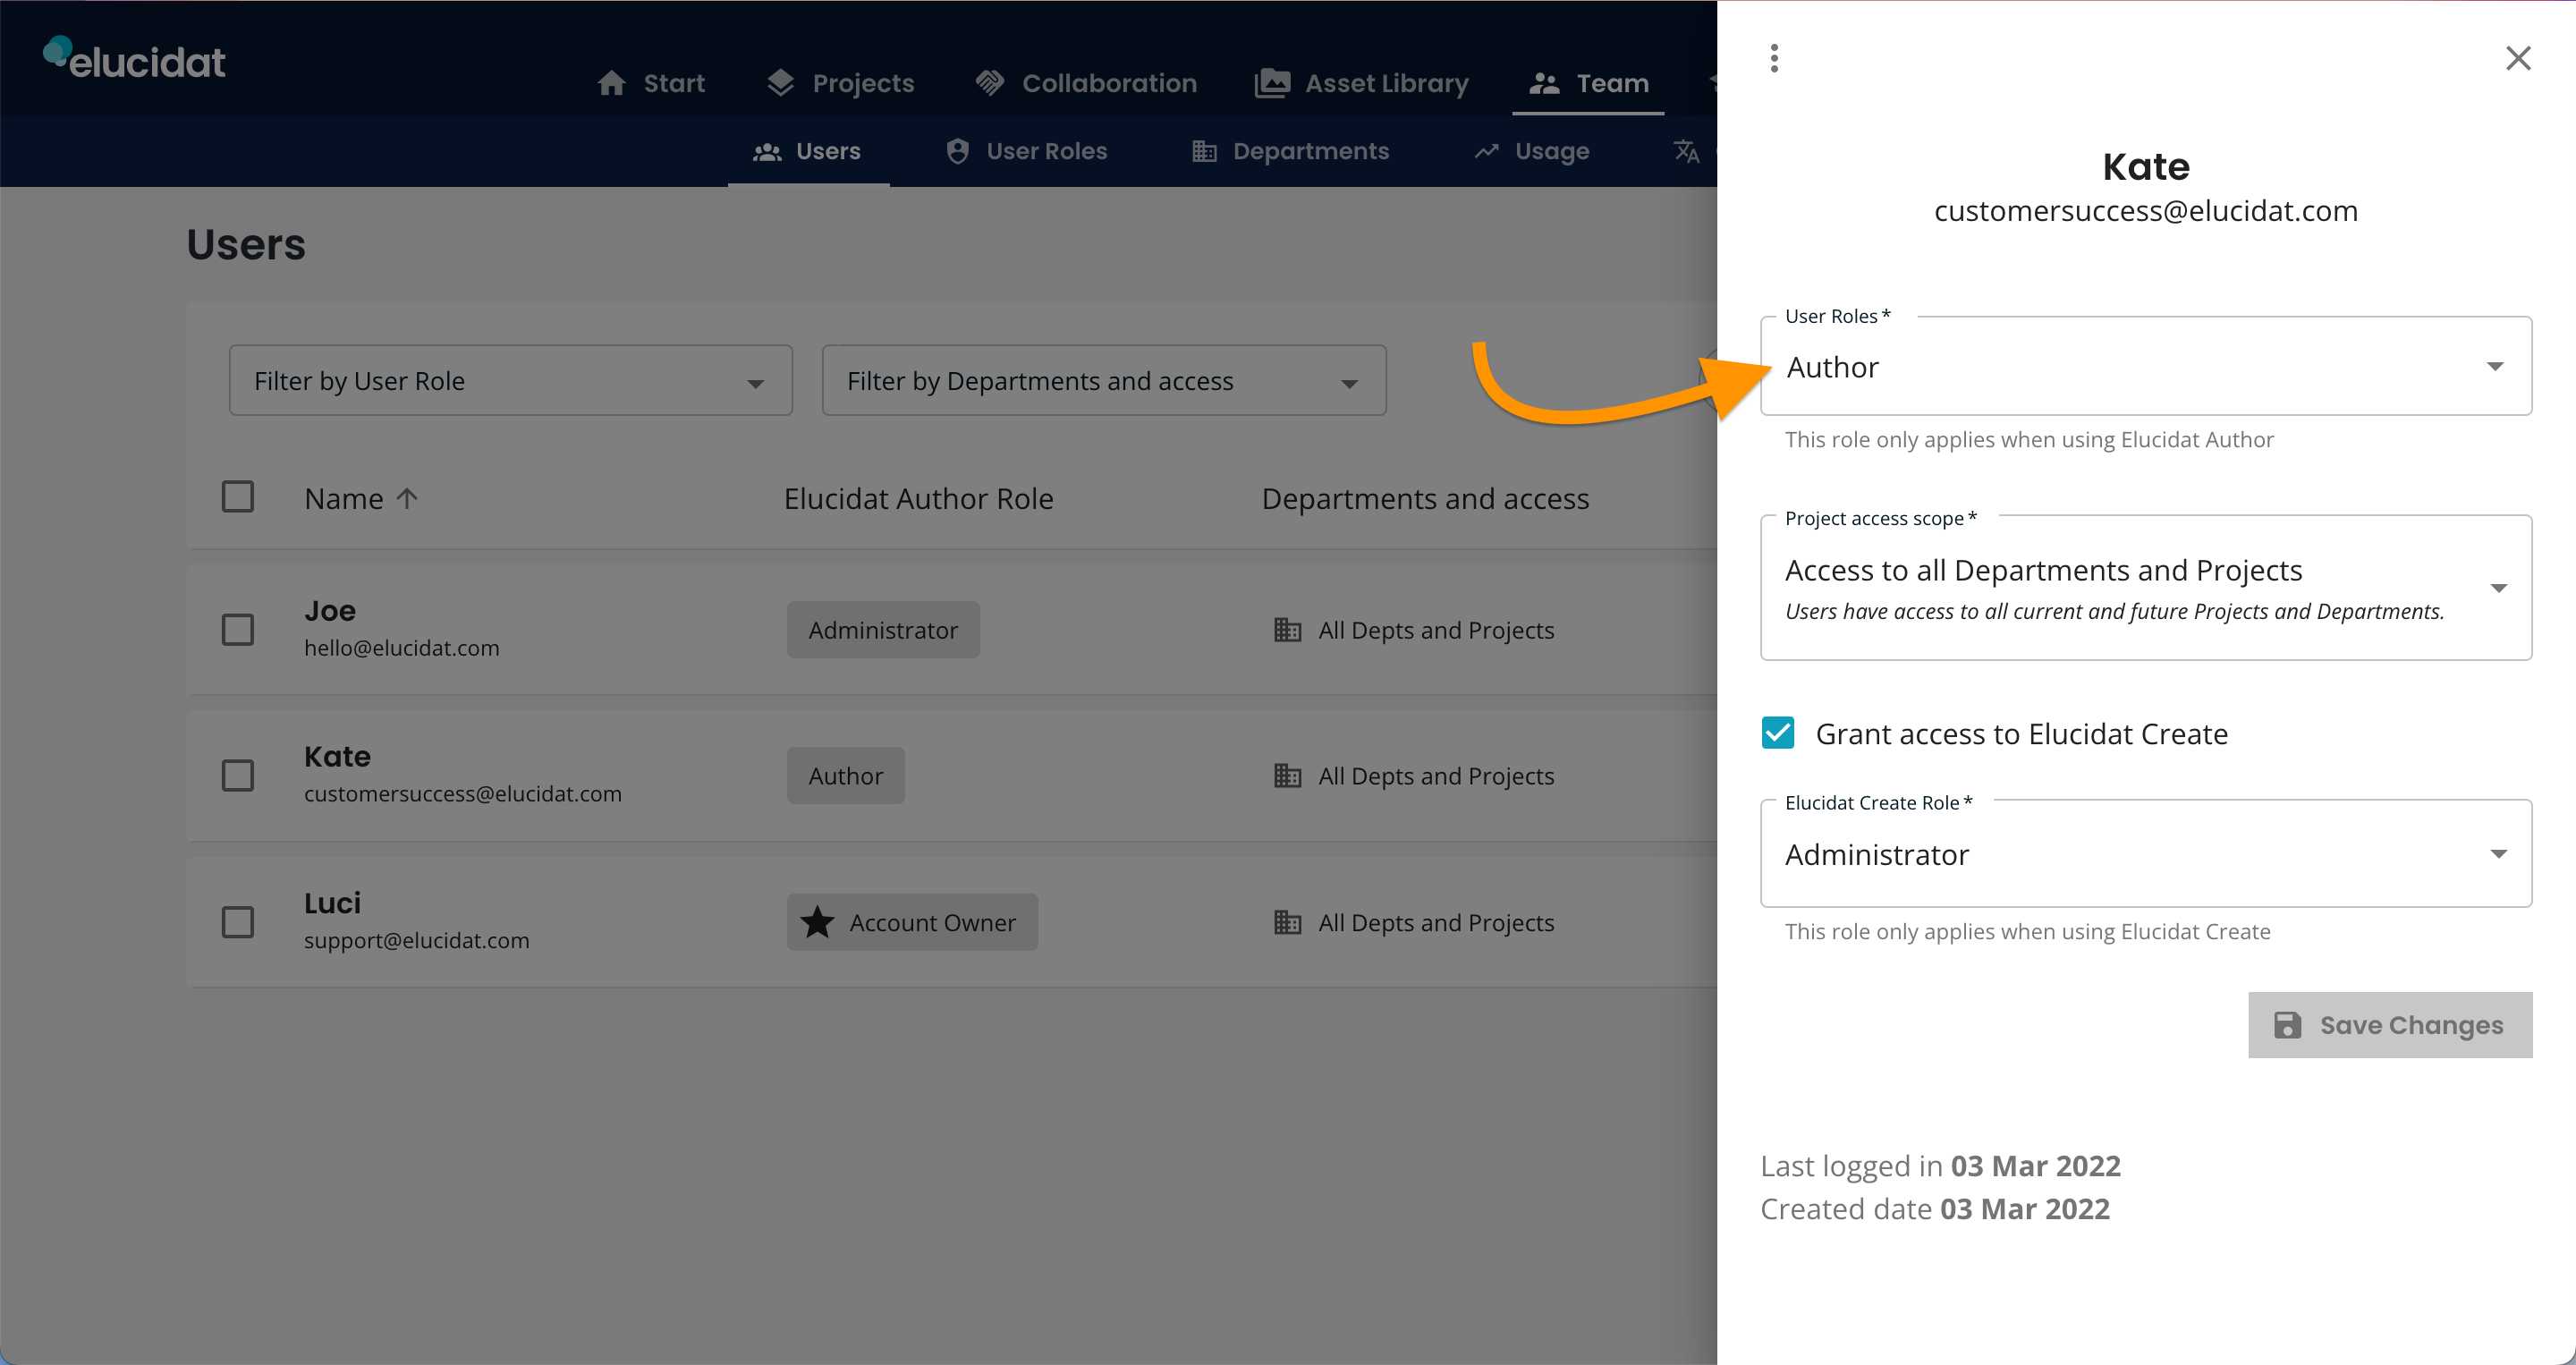Click the Elucidat Author Role column header

[918, 498]
